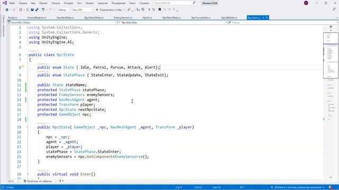Switch to the NpcAI.cs tab
This screenshot has width=339, height=190.
pyautogui.click(x=147, y=17)
